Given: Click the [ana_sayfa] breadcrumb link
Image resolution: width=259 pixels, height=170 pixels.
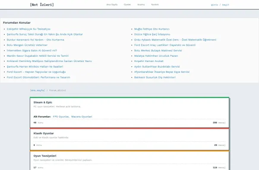Looking at the screenshot, I should click(x=37, y=90).
